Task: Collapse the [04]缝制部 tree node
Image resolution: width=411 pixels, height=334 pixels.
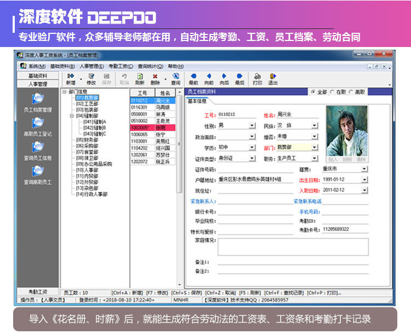Action: (x=72, y=115)
